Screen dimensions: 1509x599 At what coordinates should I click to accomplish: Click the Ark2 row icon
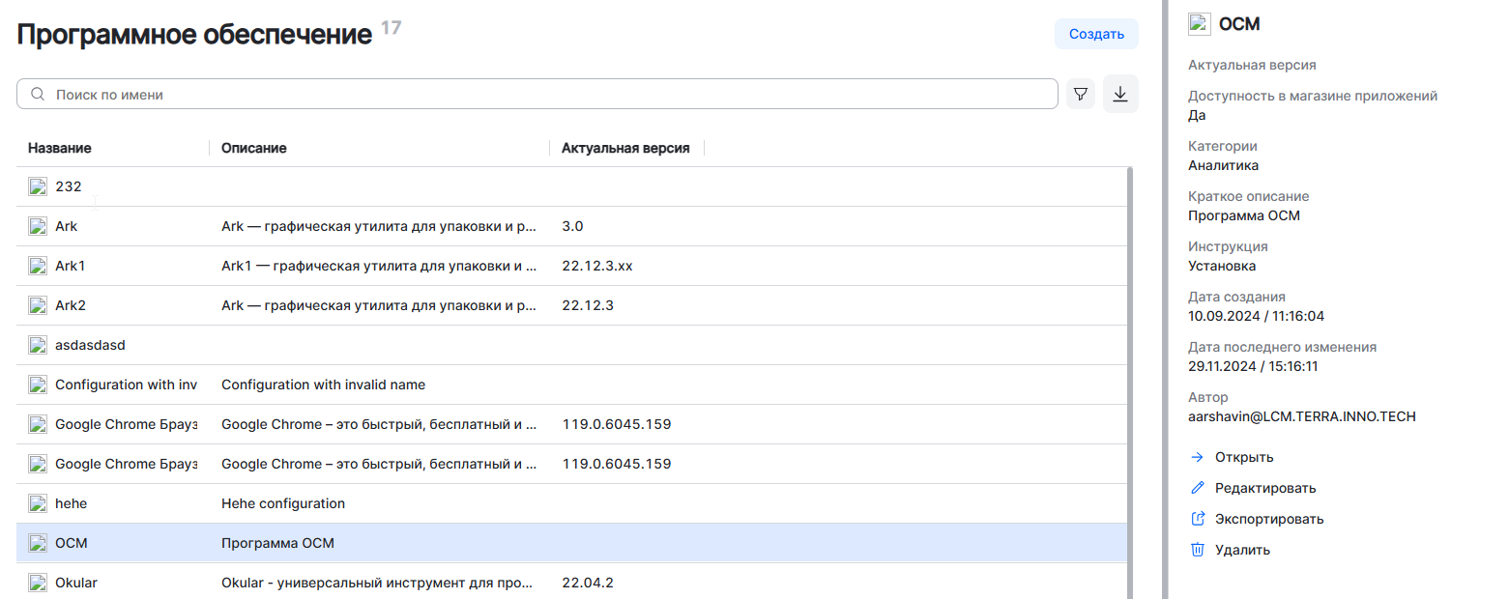(38, 305)
